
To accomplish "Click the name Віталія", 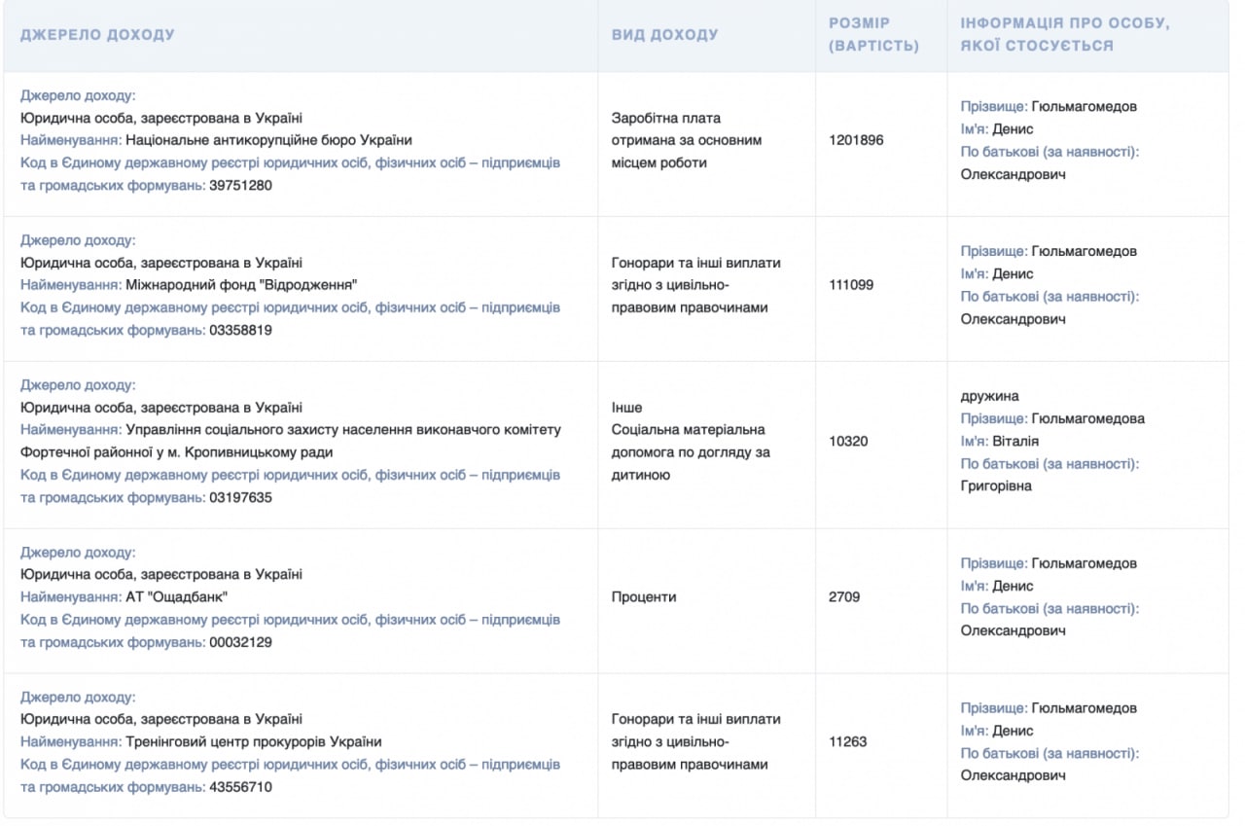I will [x=1015, y=441].
